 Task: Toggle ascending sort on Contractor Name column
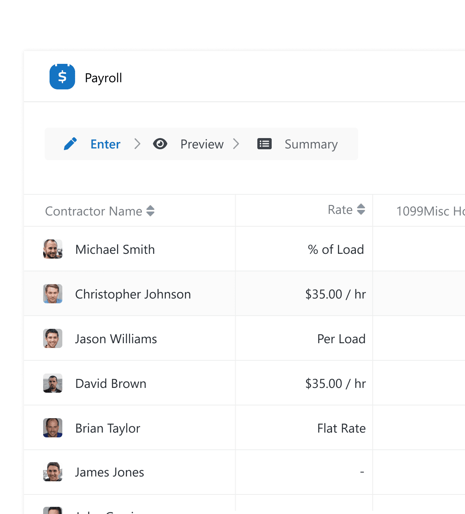coord(151,211)
